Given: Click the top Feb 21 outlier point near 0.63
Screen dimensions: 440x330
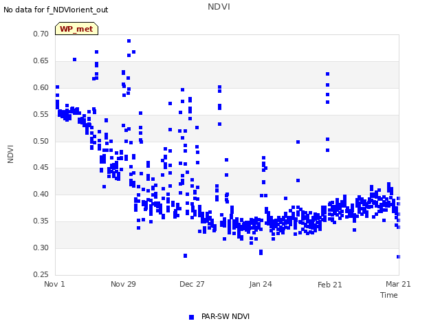Looking at the screenshot, I should pos(327,74).
